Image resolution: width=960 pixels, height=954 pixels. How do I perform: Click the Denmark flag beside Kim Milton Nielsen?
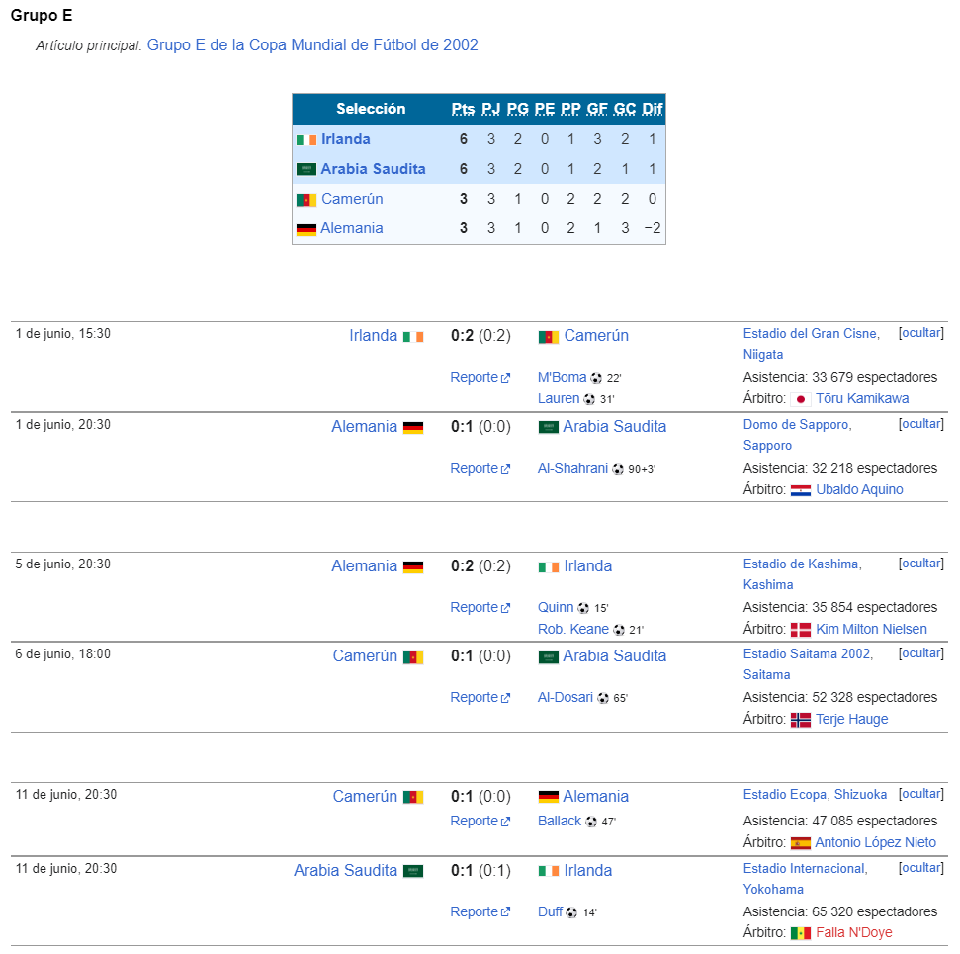[800, 630]
